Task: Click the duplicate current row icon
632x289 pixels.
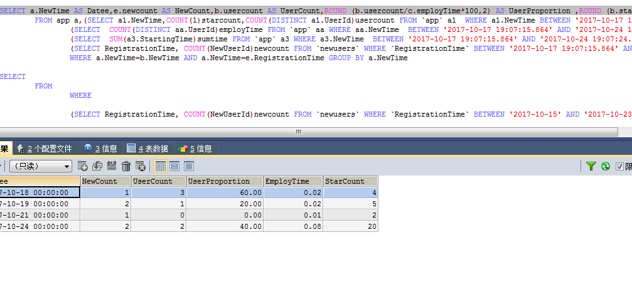Action: [x=97, y=166]
